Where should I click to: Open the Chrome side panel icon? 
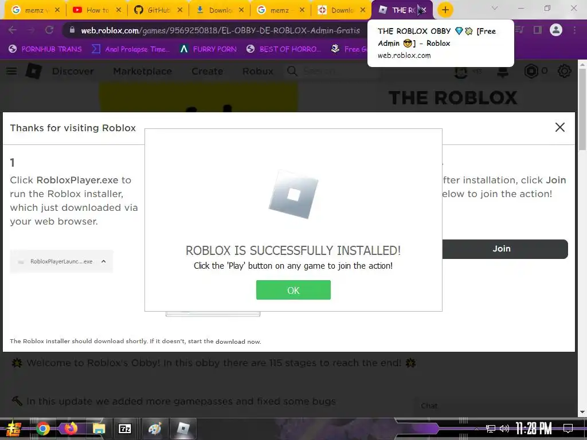point(538,30)
